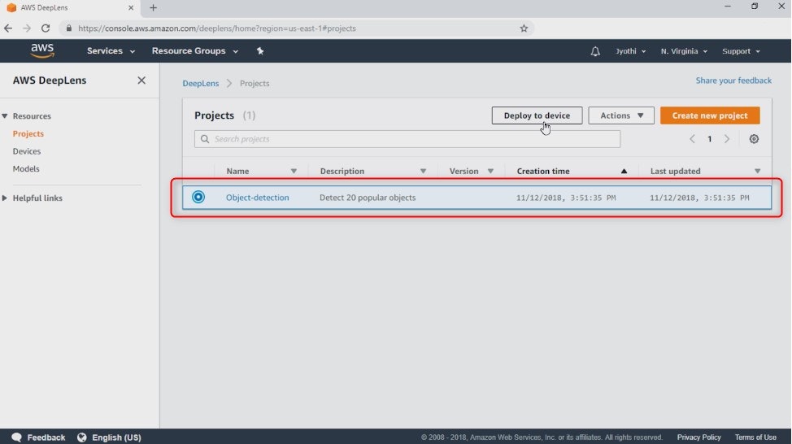
Task: Click the 'Detect 20 popular objects' description
Action: pos(368,198)
